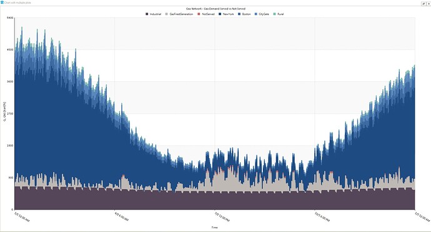Click the 3600 y-axis tick value
Image resolution: width=431 pixels, height=232 pixels.
tap(10, 82)
